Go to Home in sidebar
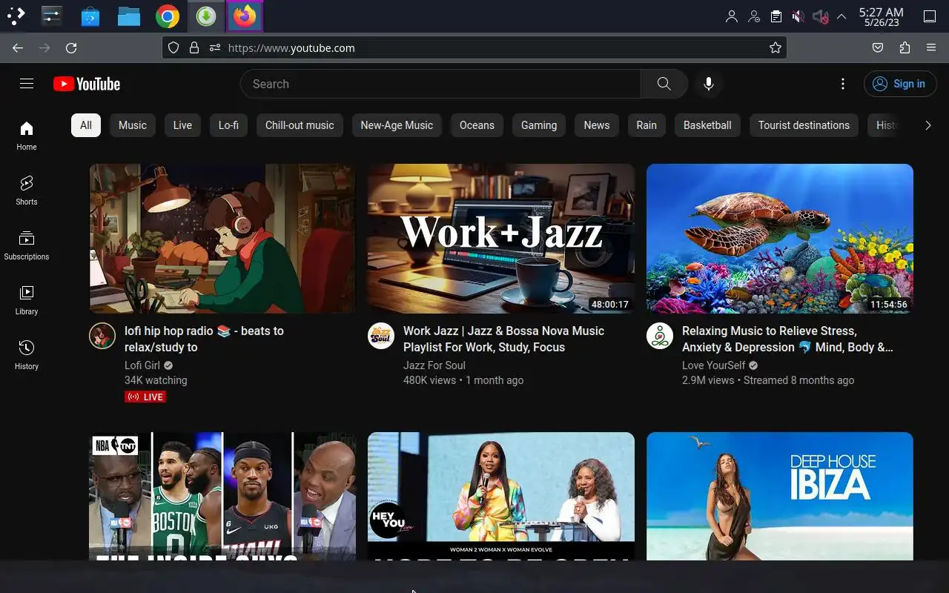The height and width of the screenshot is (593, 949). pyautogui.click(x=27, y=136)
